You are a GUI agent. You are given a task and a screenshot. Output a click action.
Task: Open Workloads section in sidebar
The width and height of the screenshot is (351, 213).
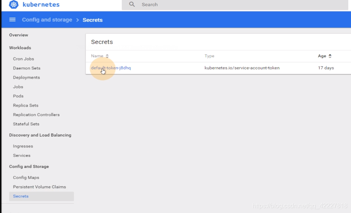20,48
